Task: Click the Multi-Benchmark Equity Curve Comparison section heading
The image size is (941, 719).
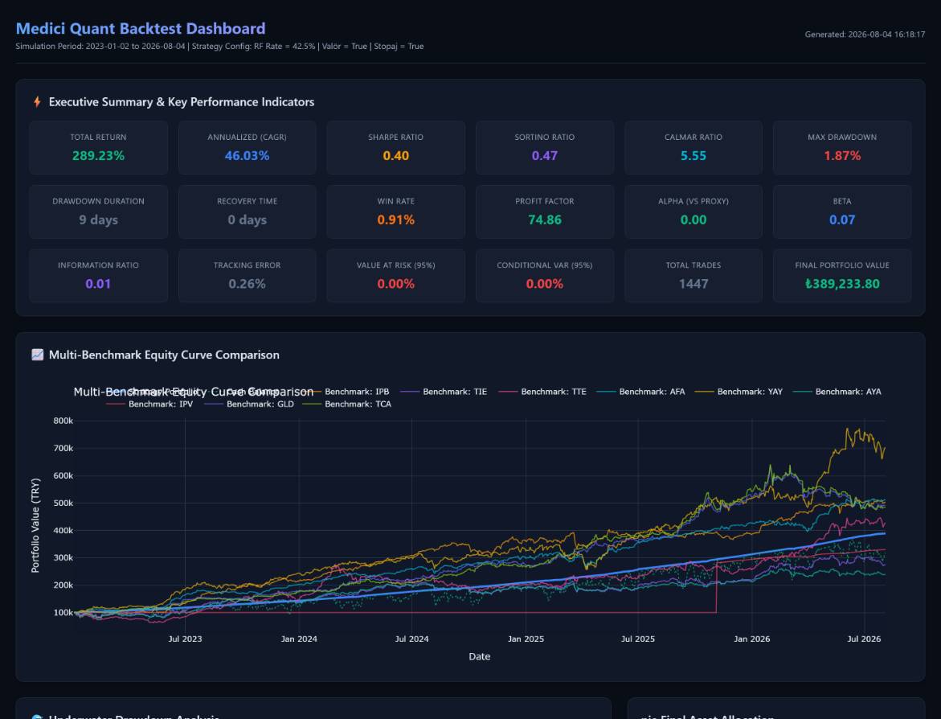Action: tap(164, 355)
